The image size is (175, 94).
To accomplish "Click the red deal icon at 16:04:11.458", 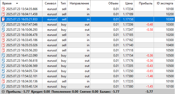I will (3, 14).
